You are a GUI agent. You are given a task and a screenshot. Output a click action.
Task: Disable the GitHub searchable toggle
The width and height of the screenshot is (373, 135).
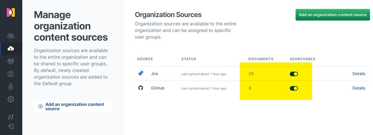click(294, 88)
